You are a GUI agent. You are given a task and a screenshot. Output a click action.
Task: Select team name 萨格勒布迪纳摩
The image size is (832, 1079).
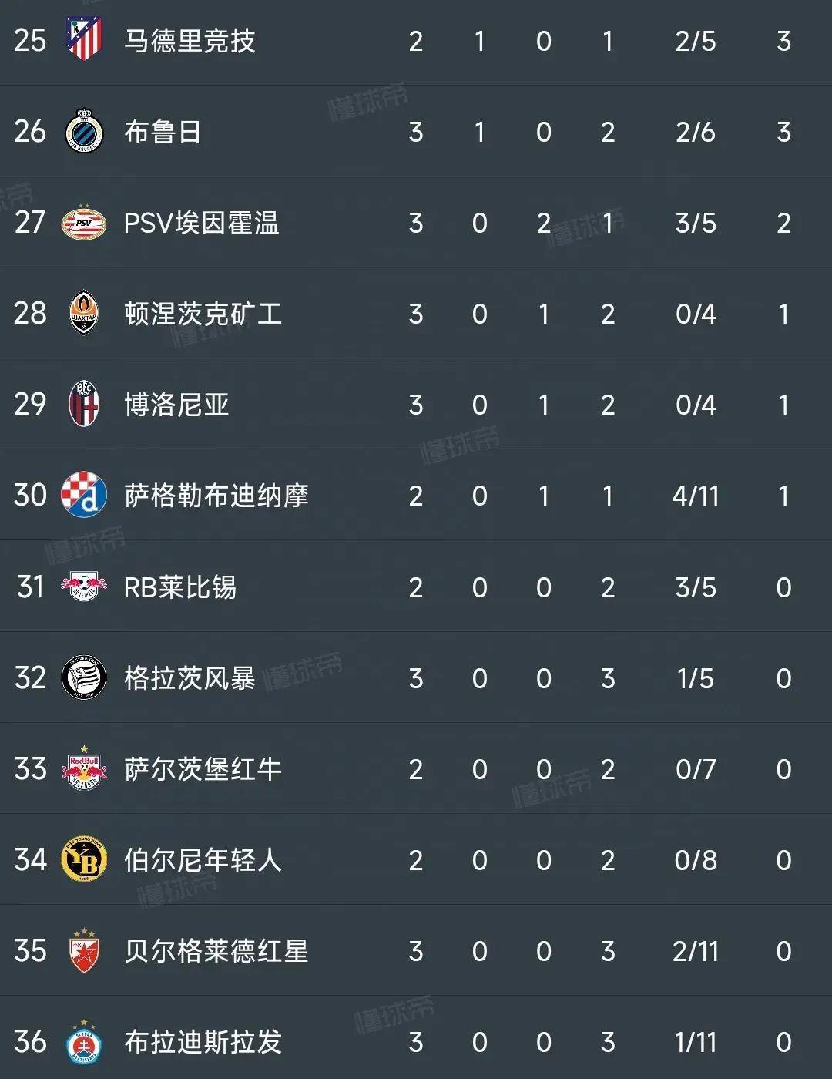point(216,496)
